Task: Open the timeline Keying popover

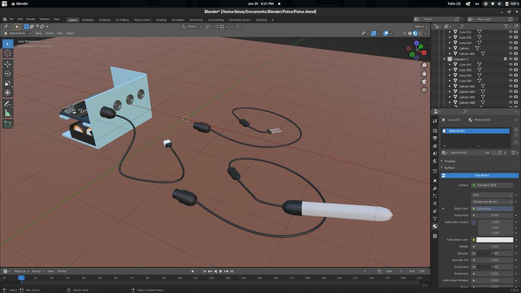Action: pos(37,271)
